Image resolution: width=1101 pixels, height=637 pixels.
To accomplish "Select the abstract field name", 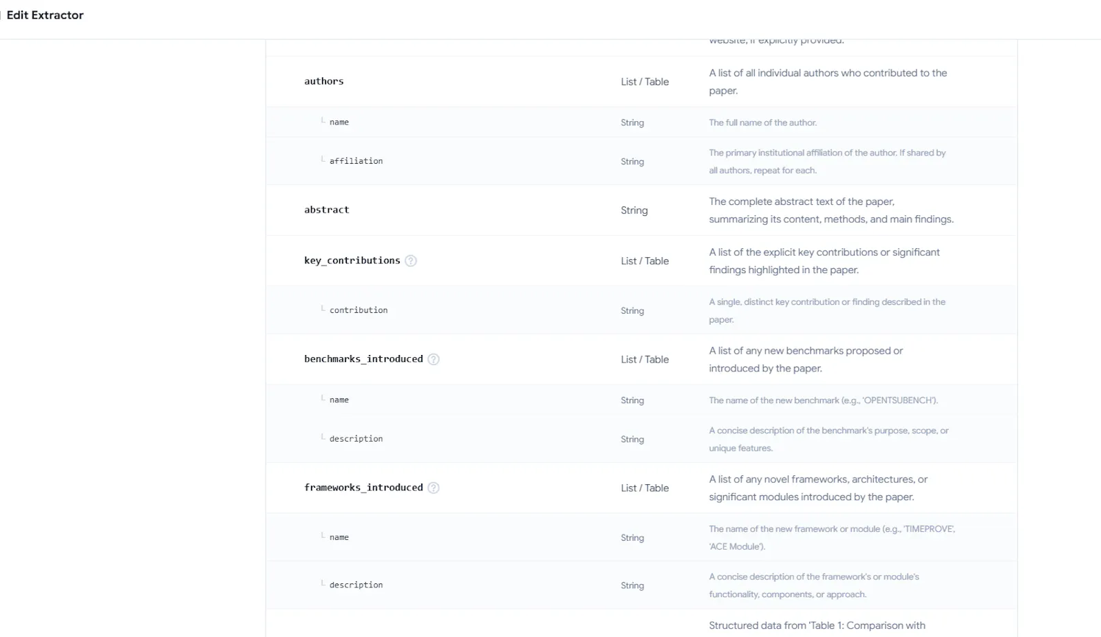I will (x=327, y=210).
